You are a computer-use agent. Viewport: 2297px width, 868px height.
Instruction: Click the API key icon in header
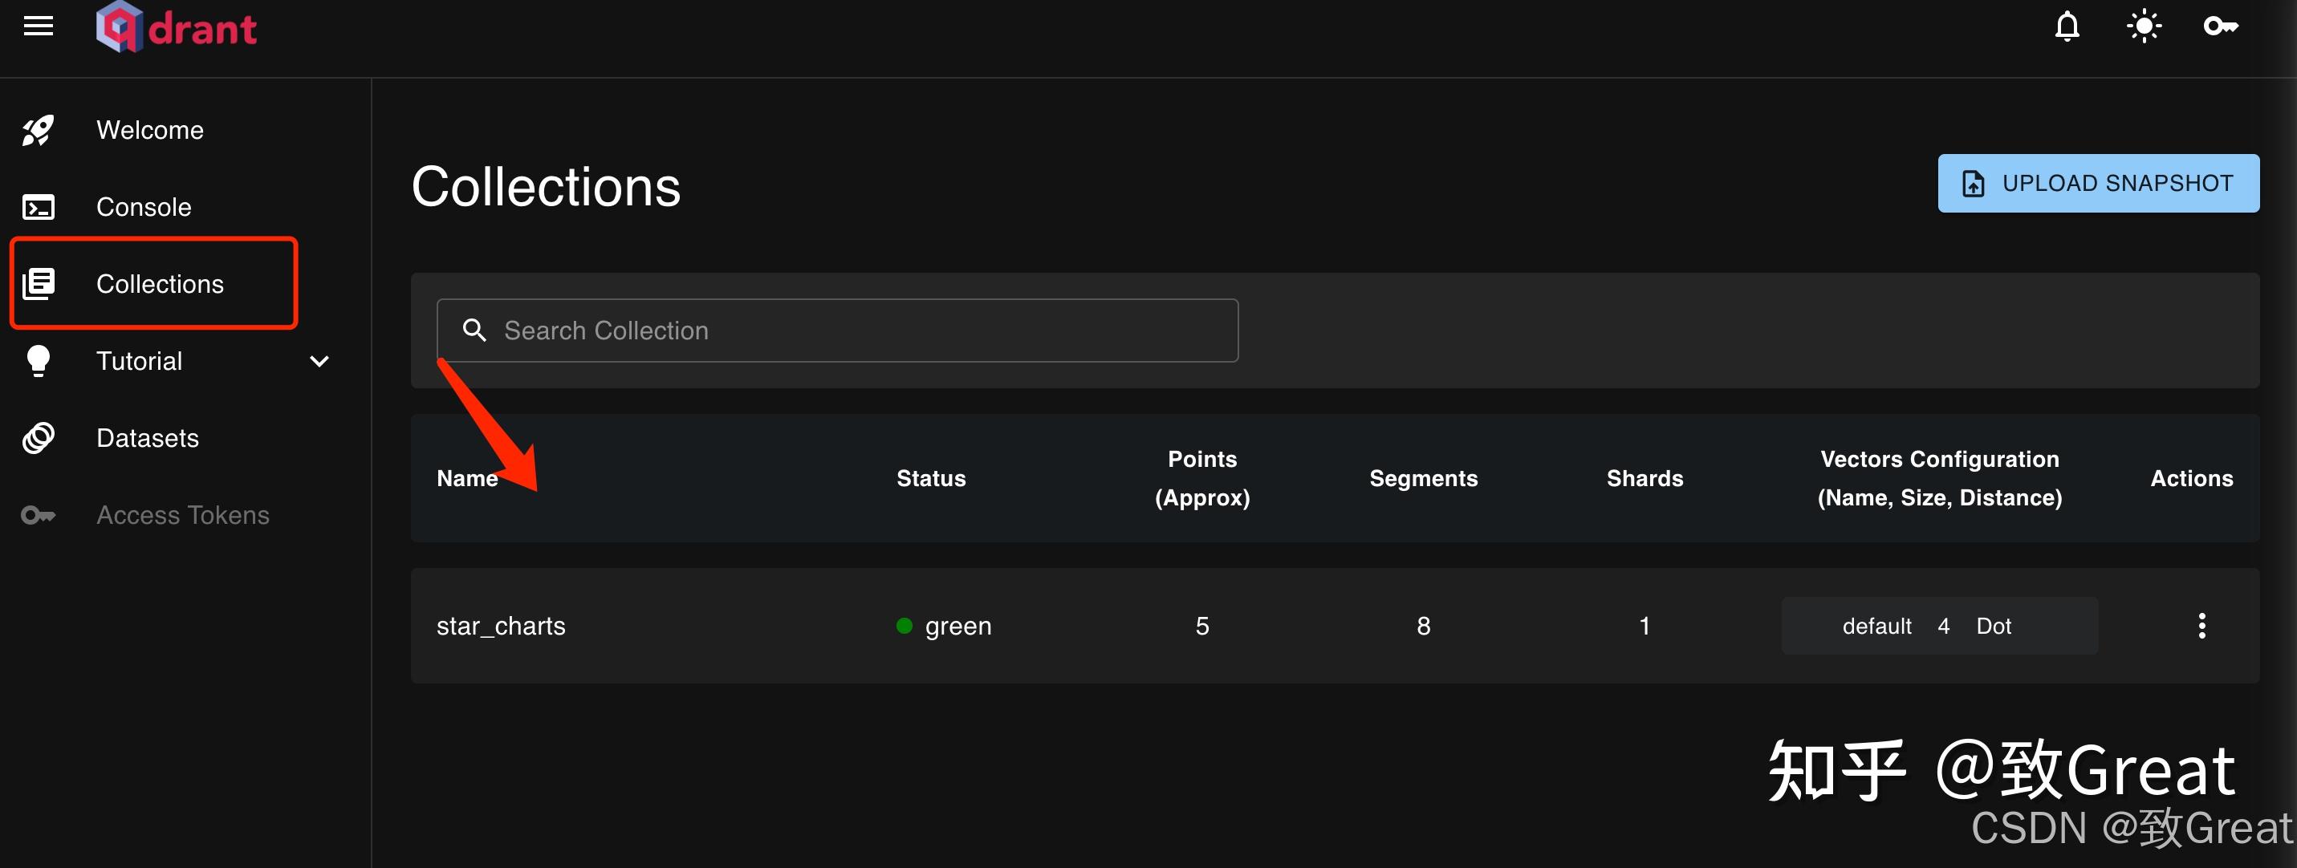[x=2220, y=26]
